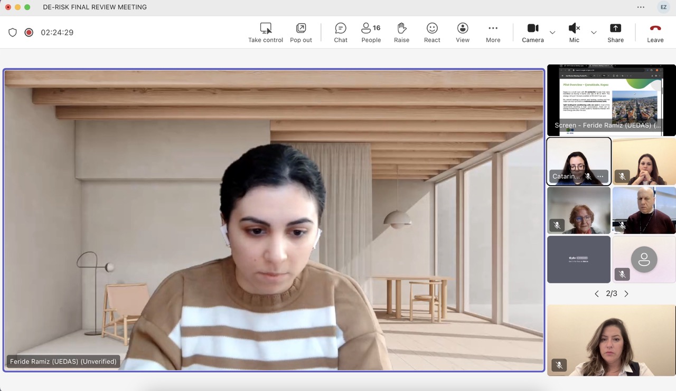The image size is (676, 391).
Task: Open title bar ellipsis menu
Action: [641, 7]
